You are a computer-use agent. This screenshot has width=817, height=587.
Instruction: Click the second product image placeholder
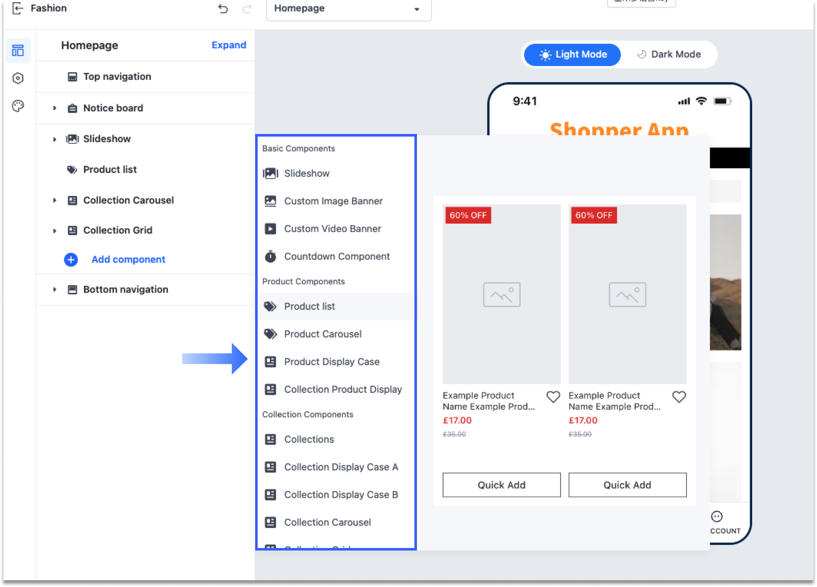click(628, 294)
